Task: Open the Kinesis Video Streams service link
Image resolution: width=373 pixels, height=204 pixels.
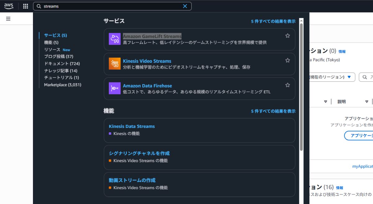Action: coord(147,61)
